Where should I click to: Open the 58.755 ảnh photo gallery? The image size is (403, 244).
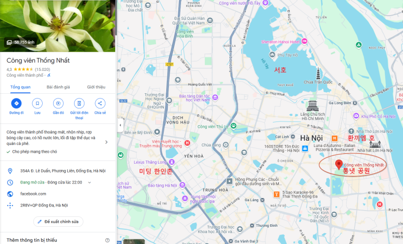click(20, 42)
